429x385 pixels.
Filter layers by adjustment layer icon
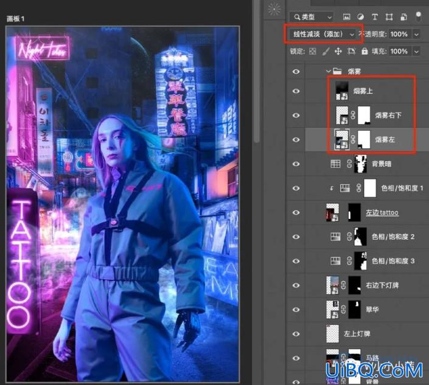(x=361, y=17)
